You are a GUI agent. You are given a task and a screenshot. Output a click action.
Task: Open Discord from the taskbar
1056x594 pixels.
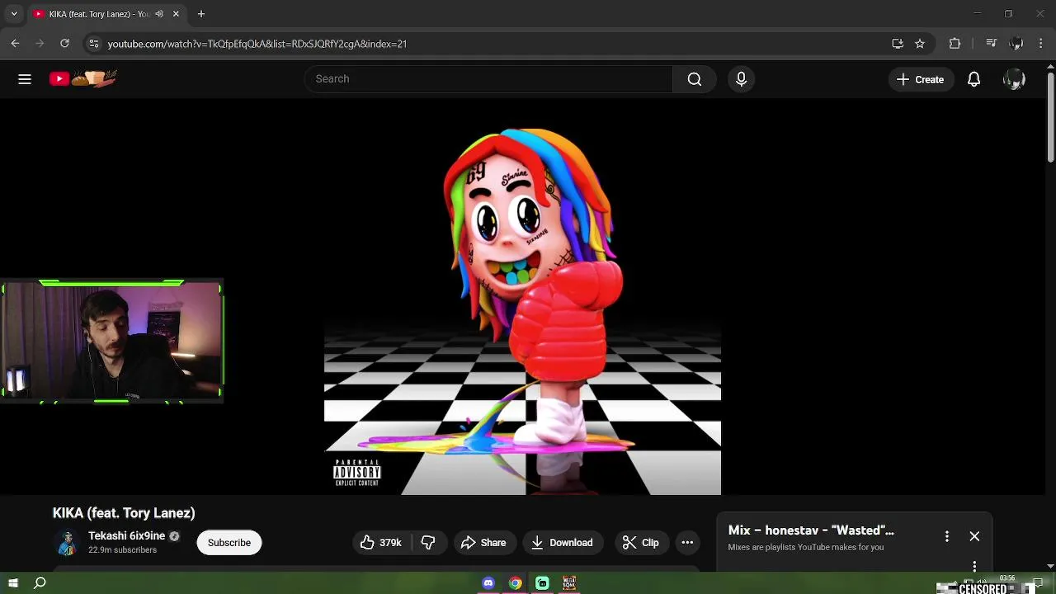click(488, 583)
